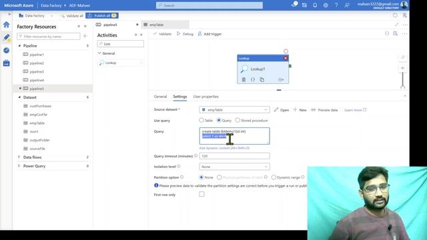This screenshot has height=240, width=427.
Task: Open Data Factory switcher dropdown
Action: pyautogui.click(x=51, y=16)
